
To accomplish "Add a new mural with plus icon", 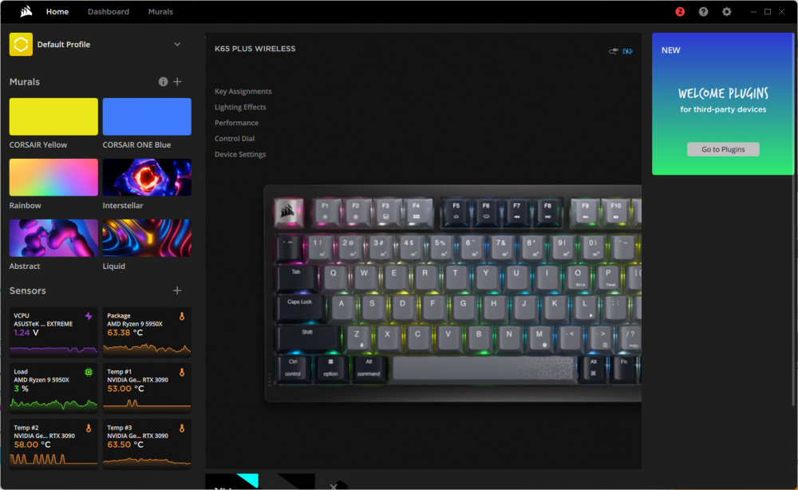I will [177, 81].
